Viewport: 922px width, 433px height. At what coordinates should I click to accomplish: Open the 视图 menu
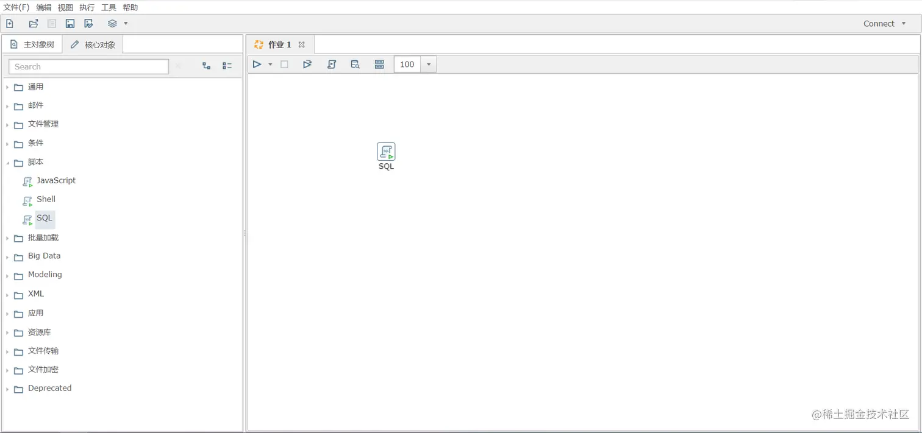65,7
